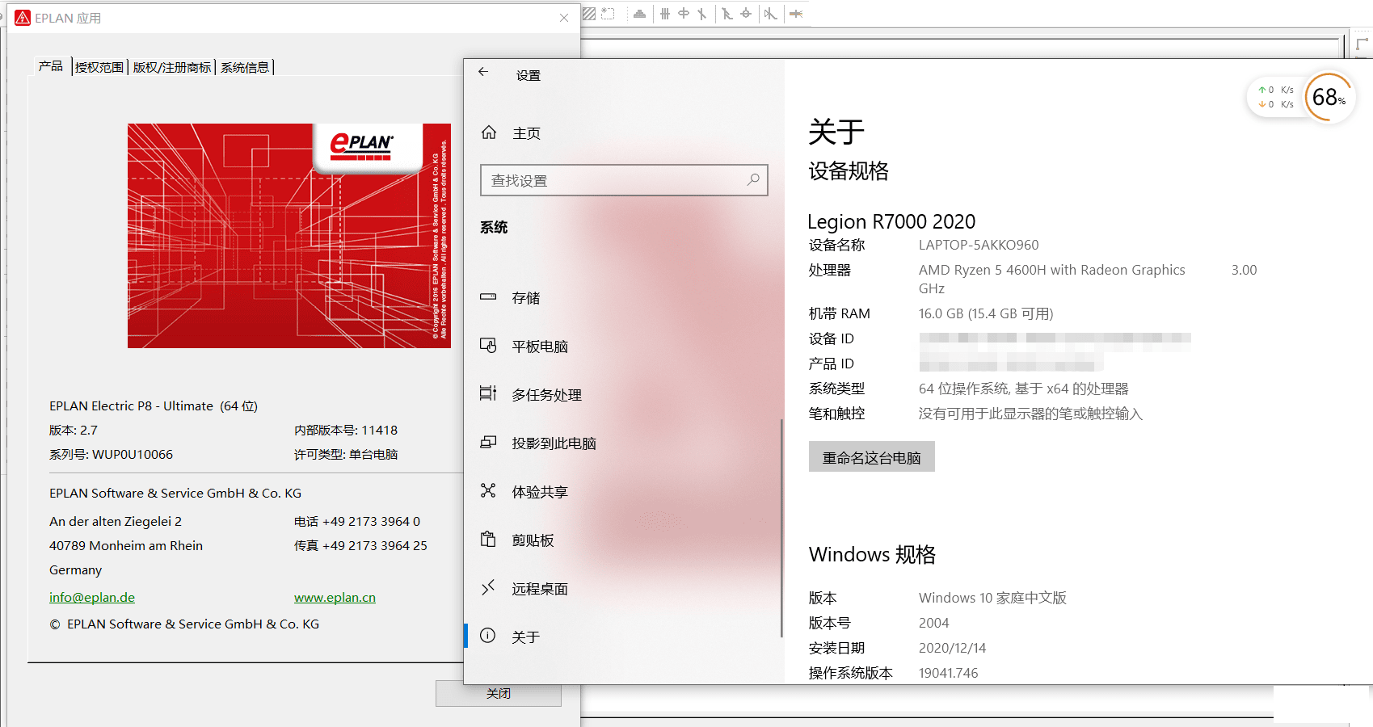Select the 内部版本号: 11418 text
1373x727 pixels.
point(346,430)
